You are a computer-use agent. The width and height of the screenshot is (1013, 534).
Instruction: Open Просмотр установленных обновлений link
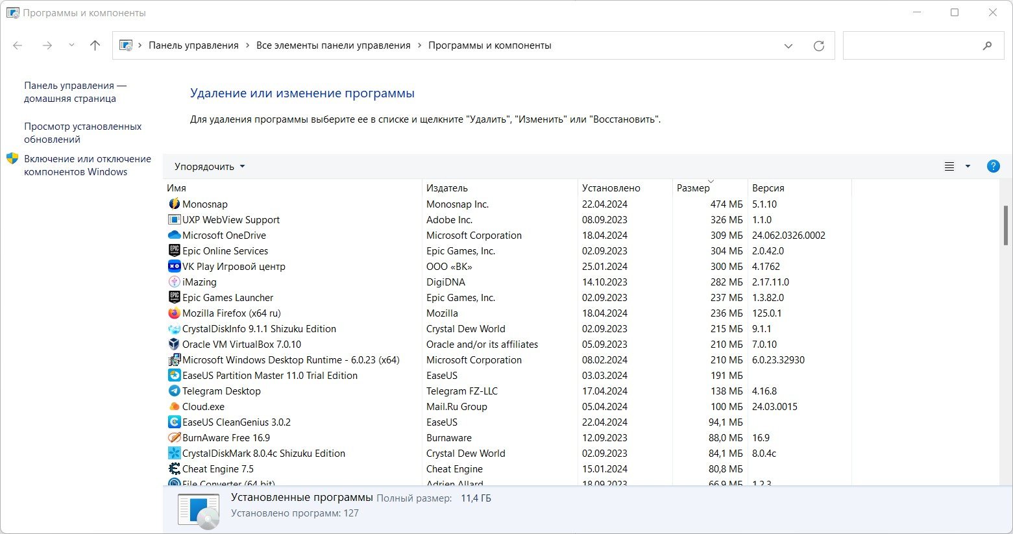82,133
